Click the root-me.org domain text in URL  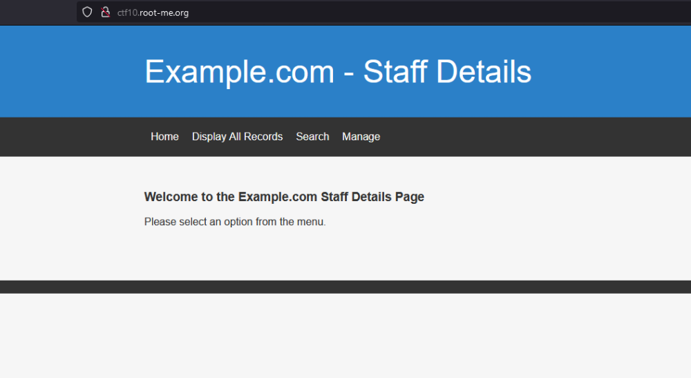[164, 12]
